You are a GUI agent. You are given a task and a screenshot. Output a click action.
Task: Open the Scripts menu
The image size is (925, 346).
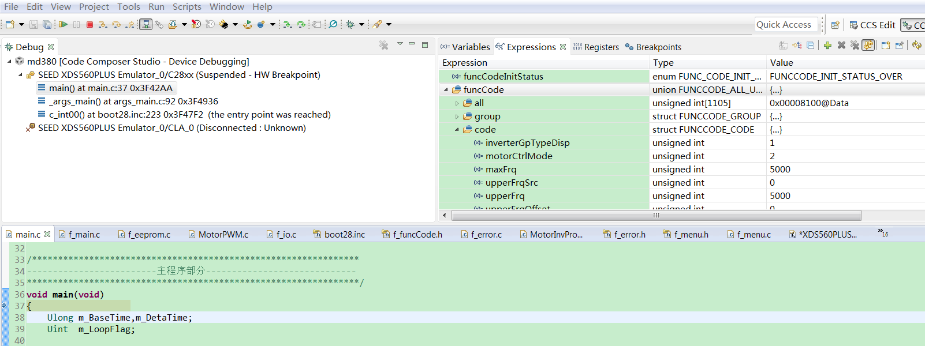(187, 6)
